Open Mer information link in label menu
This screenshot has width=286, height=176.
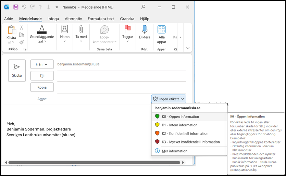(x=189, y=151)
